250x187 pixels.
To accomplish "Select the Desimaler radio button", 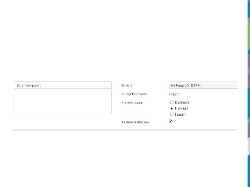I will point(172,103).
